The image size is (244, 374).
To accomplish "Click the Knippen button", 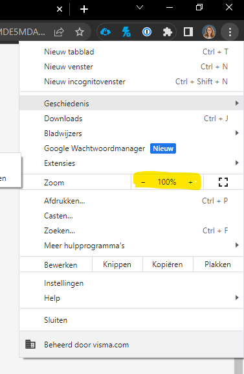I will [117, 264].
